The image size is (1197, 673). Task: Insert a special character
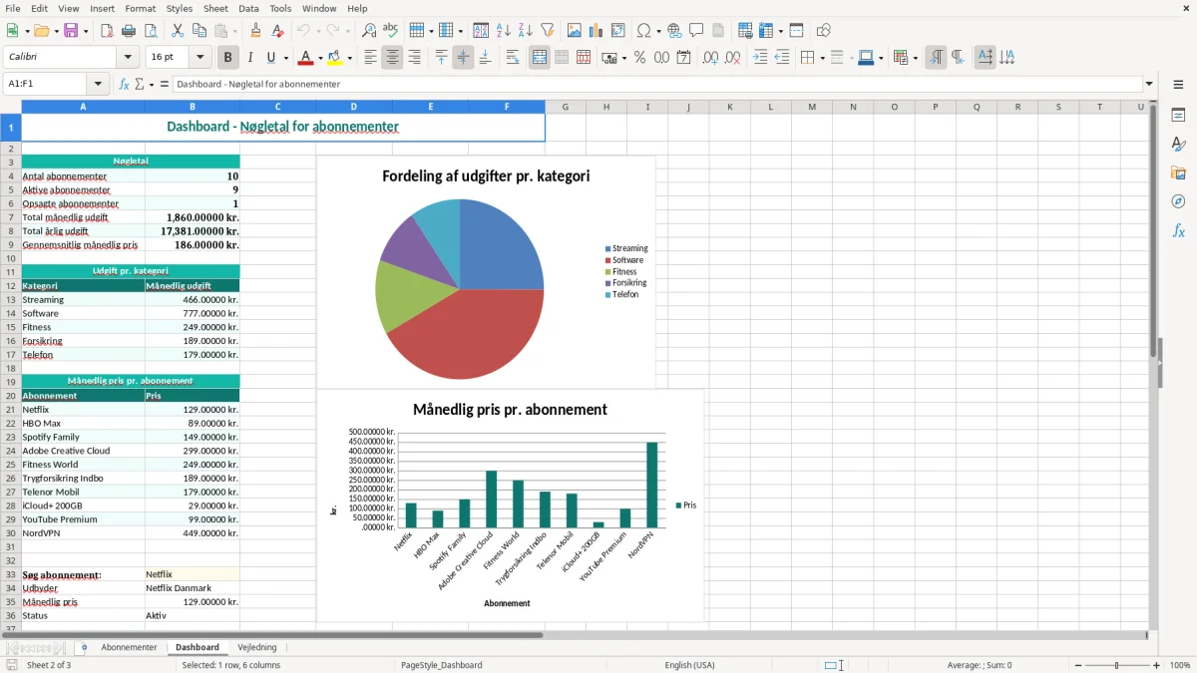tap(643, 31)
